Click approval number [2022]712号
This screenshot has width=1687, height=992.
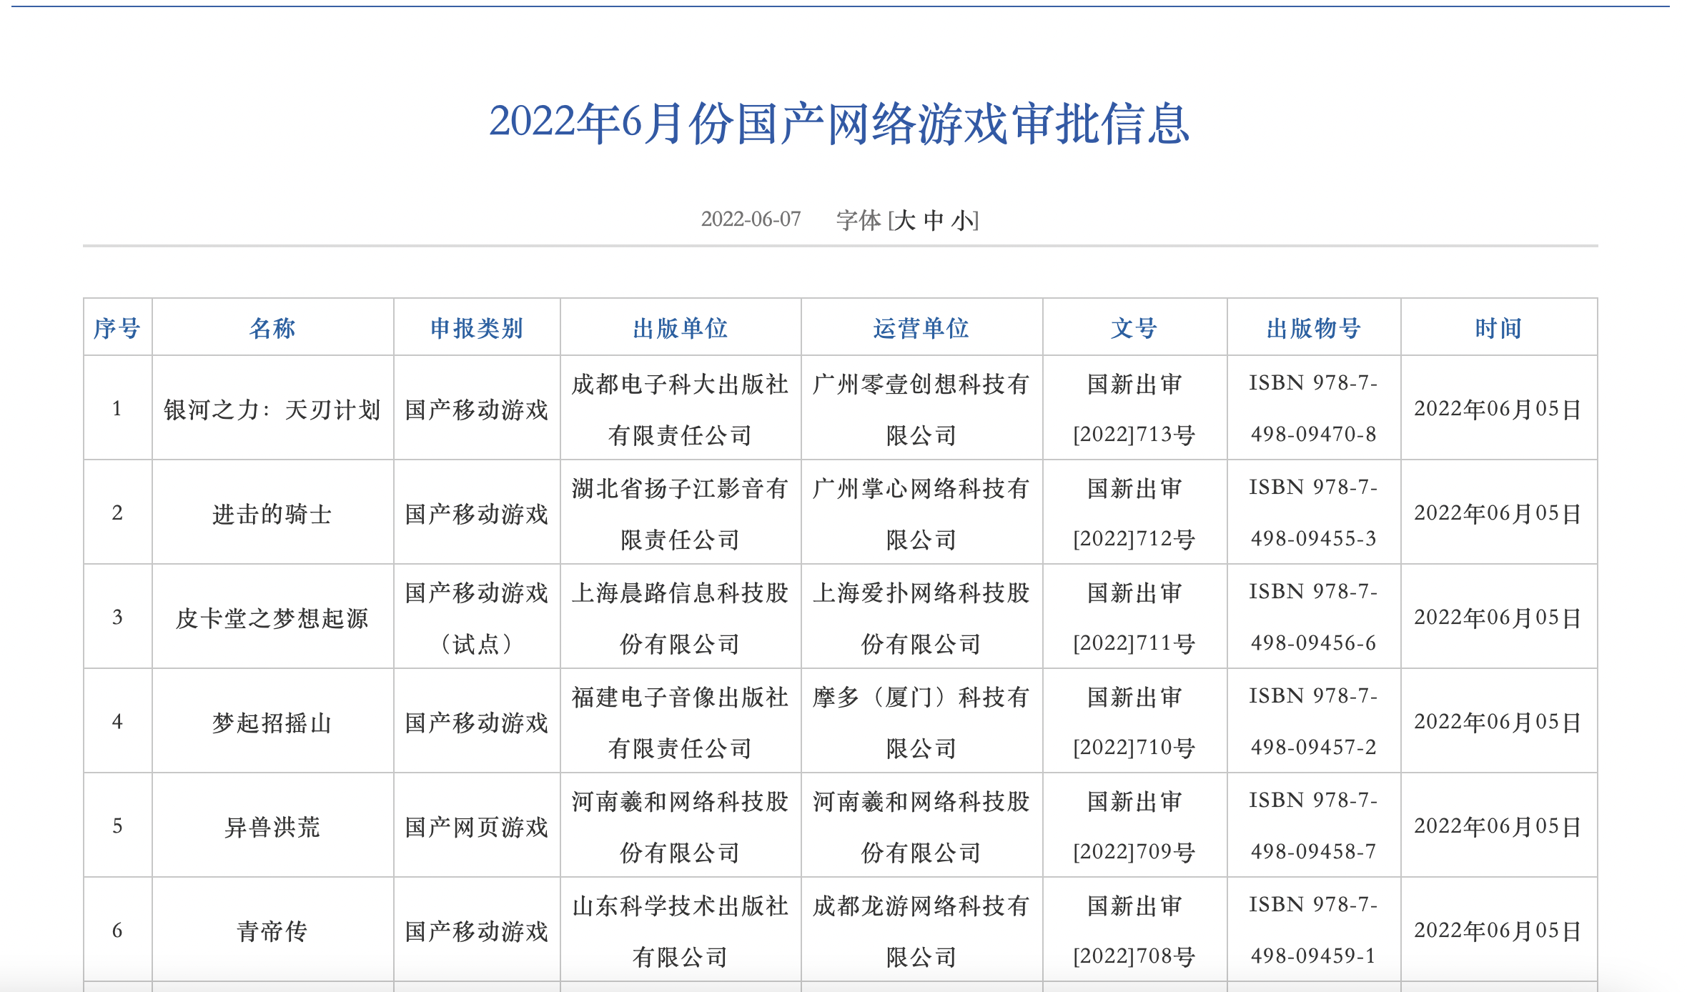tap(1134, 539)
